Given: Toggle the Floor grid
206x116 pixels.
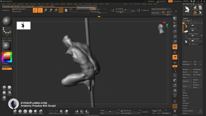Looking at the screenshot, I should pos(175,52).
